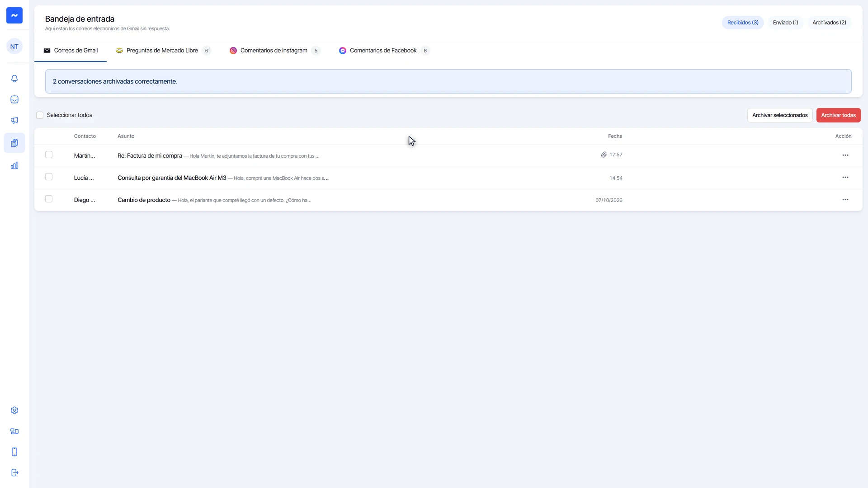Open the NT user avatar
Image resolution: width=868 pixels, height=488 pixels.
[x=14, y=47]
